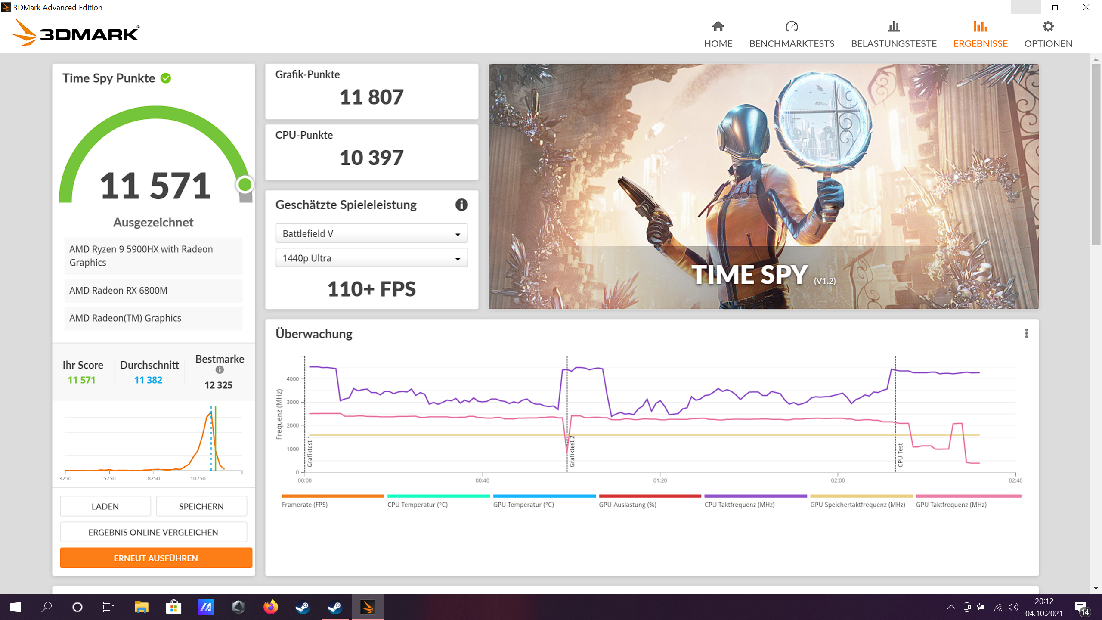Click the info icon under Bestmarke

(220, 369)
